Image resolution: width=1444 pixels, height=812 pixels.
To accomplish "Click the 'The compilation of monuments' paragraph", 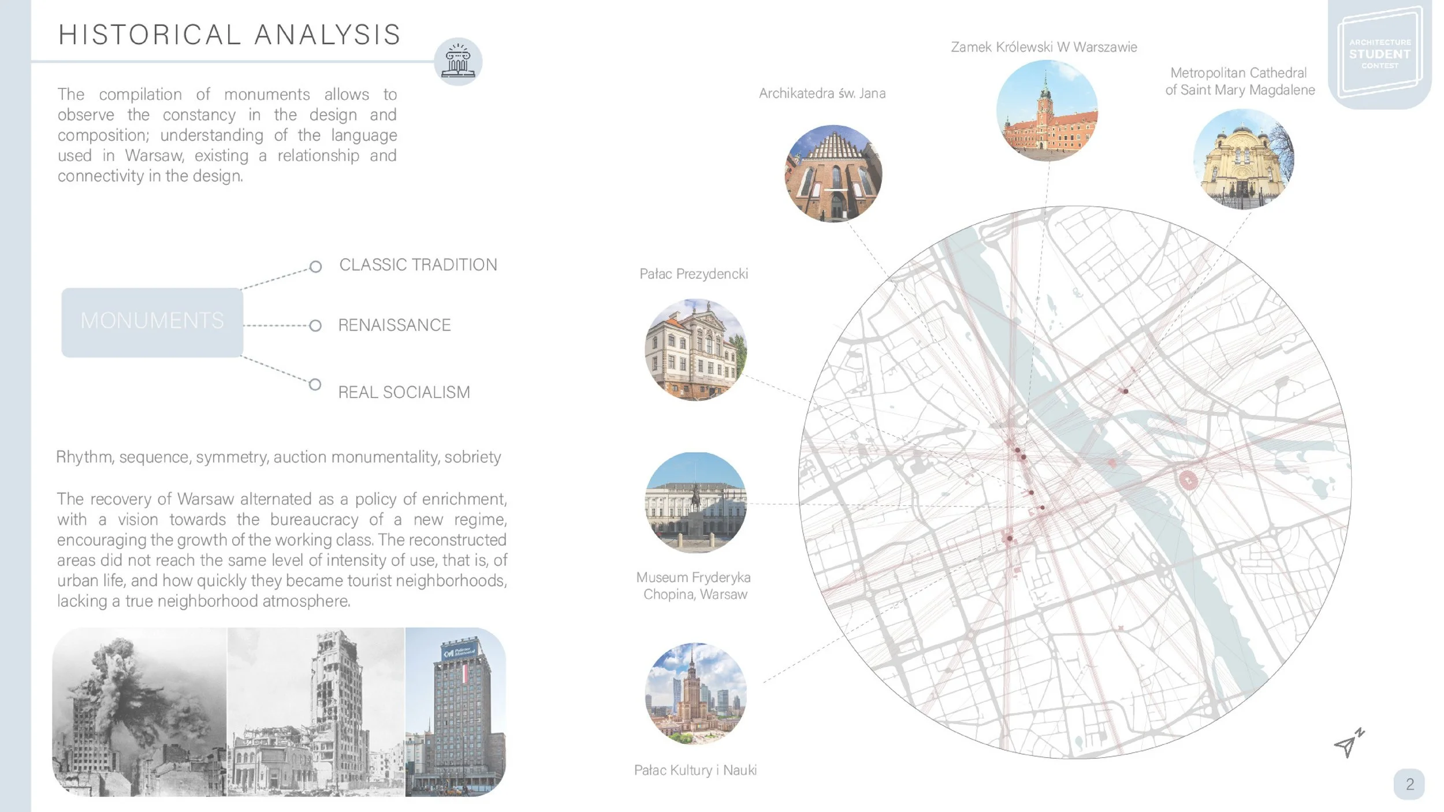I will point(227,135).
